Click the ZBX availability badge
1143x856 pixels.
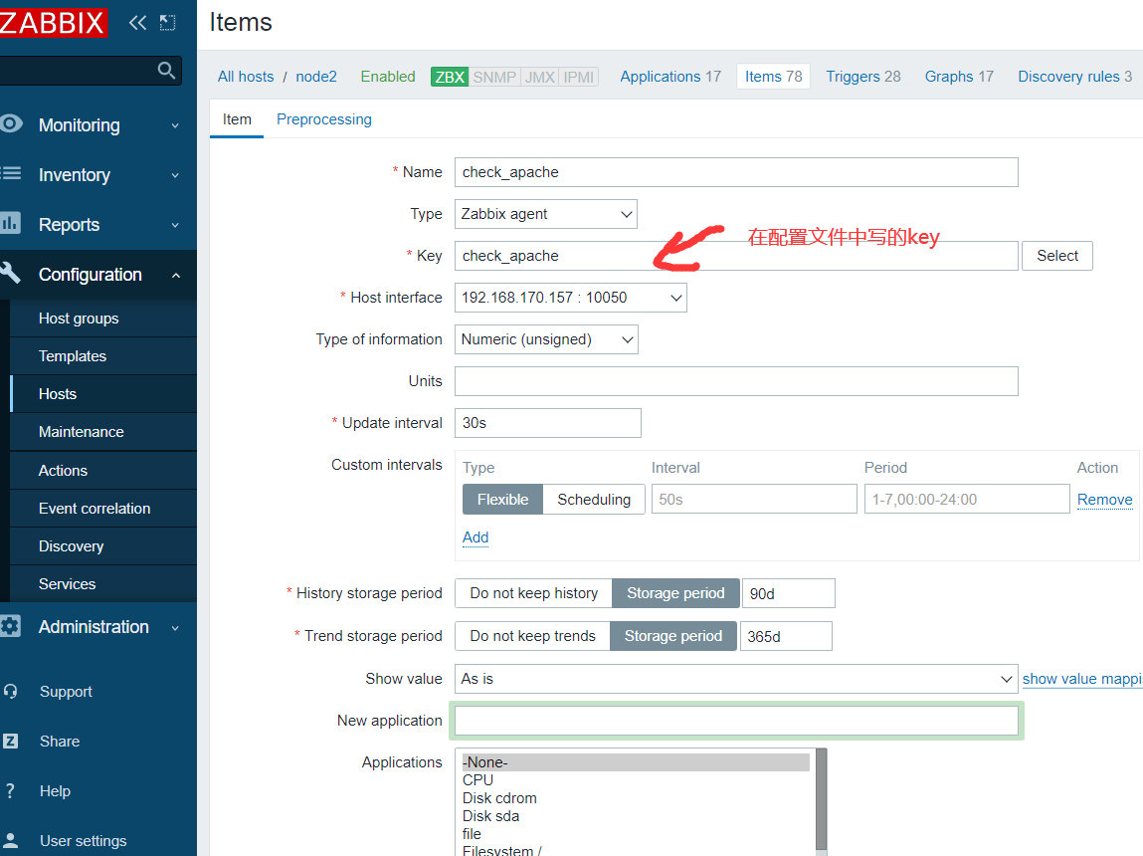pyautogui.click(x=450, y=77)
